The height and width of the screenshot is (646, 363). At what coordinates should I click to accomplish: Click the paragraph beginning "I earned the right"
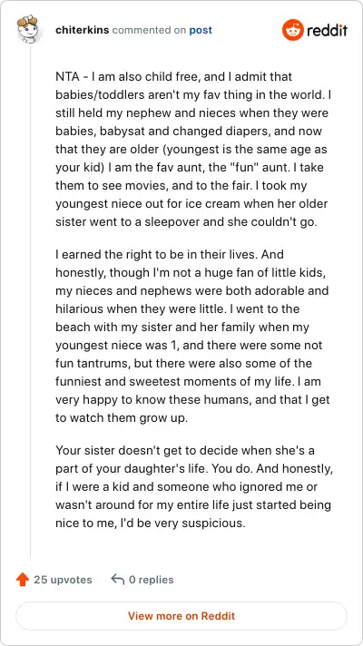pyautogui.click(x=192, y=337)
